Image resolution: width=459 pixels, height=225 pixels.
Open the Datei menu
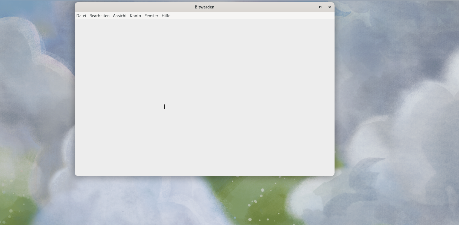point(81,16)
